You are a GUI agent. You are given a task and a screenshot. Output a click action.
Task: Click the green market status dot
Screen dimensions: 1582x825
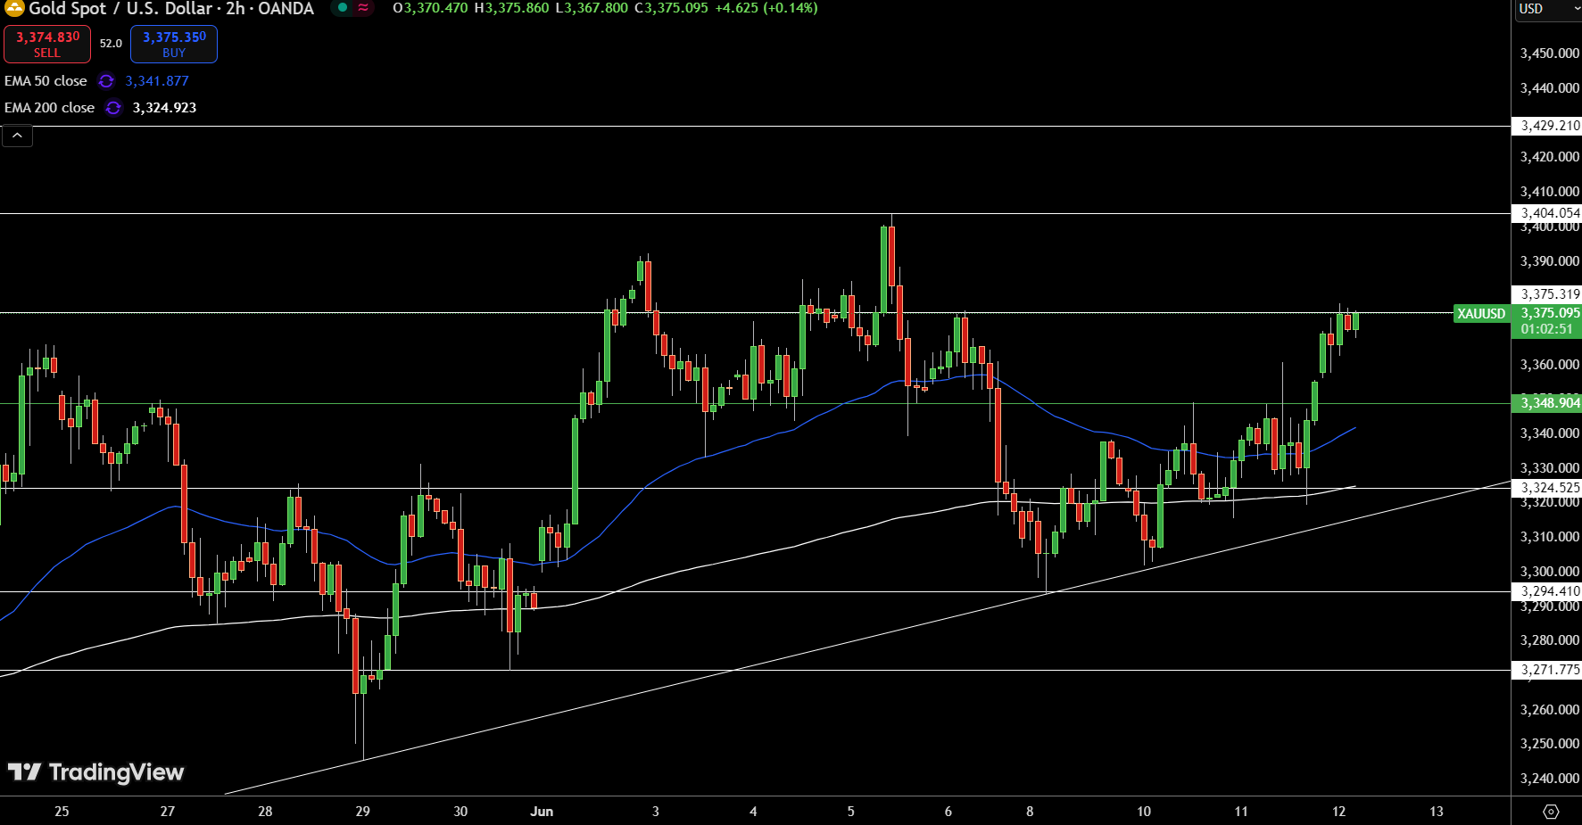[343, 8]
